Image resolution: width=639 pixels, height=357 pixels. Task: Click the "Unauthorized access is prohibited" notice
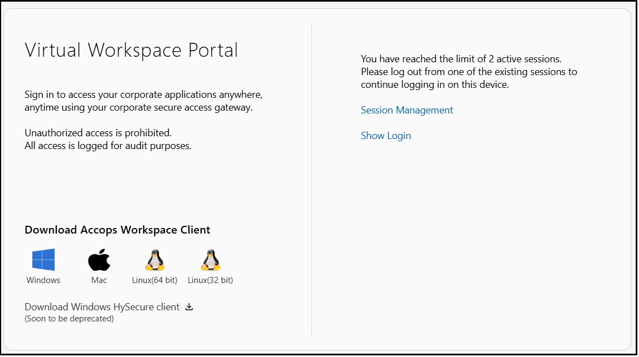[x=98, y=133]
